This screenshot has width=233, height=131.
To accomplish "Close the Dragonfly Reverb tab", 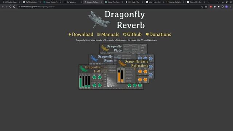I will tap(102, 2).
